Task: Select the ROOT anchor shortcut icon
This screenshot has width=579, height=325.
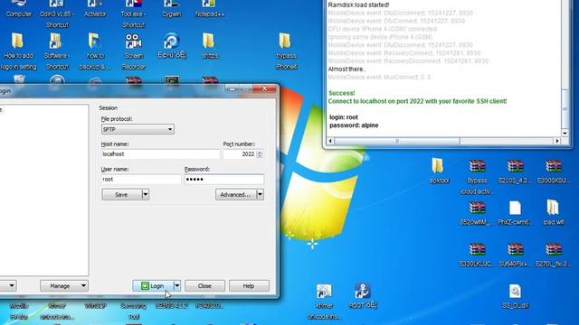Action: click(x=363, y=296)
